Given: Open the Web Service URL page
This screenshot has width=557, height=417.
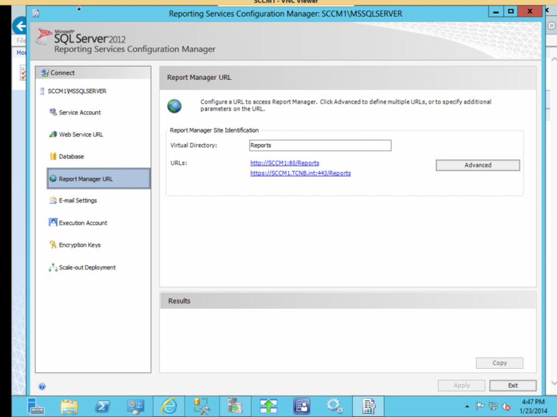Looking at the screenshot, I should [81, 135].
